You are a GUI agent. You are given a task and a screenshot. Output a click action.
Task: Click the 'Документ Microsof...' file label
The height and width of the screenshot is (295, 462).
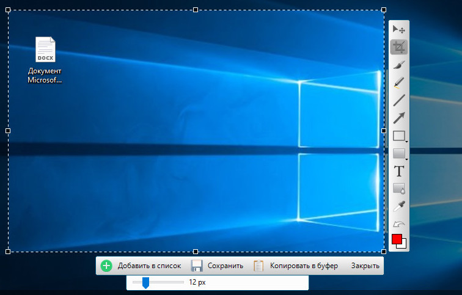[45, 75]
